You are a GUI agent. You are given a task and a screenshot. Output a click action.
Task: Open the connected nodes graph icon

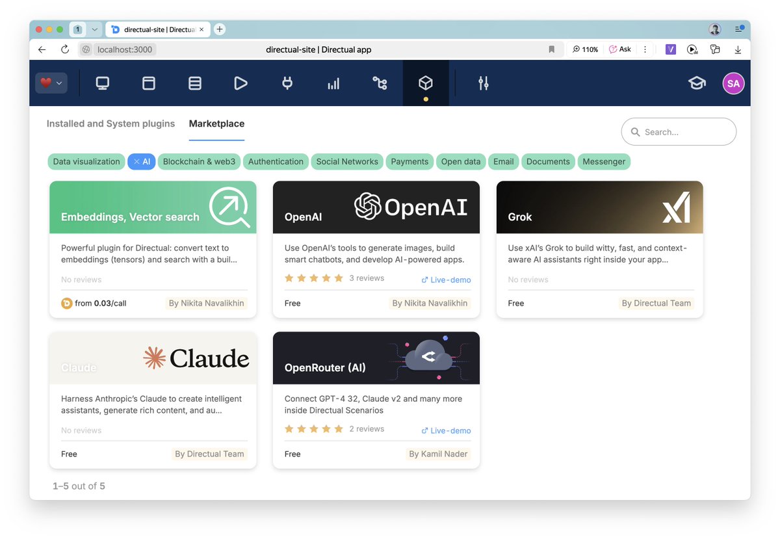pos(380,83)
